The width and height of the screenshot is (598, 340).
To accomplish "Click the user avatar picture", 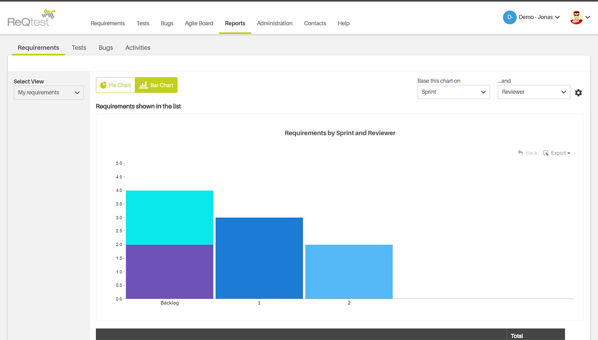I will 576,17.
